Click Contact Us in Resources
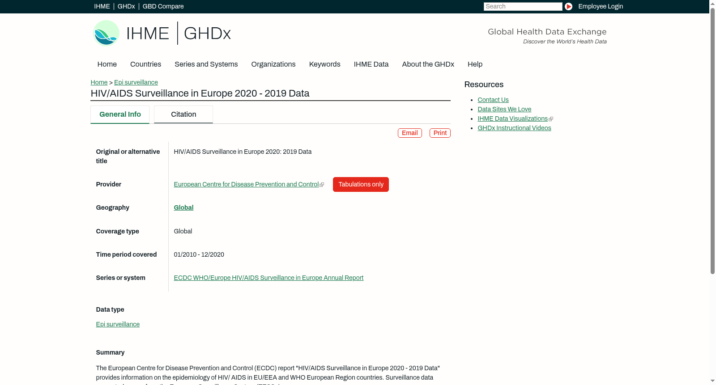Image resolution: width=716 pixels, height=385 pixels. click(493, 100)
